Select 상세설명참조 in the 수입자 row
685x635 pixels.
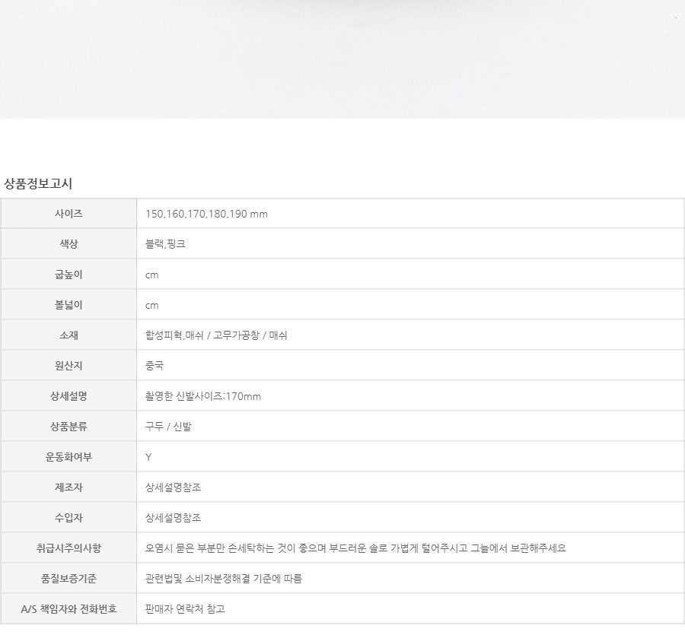173,518
